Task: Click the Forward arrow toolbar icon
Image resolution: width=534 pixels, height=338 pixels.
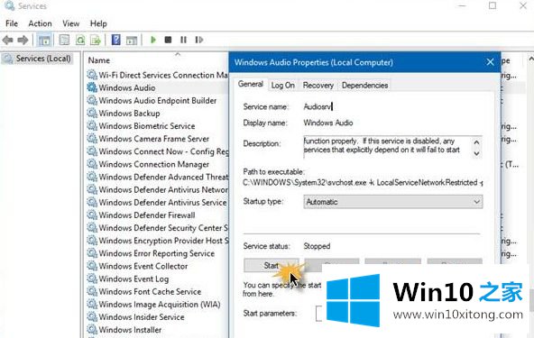Action: [23, 41]
